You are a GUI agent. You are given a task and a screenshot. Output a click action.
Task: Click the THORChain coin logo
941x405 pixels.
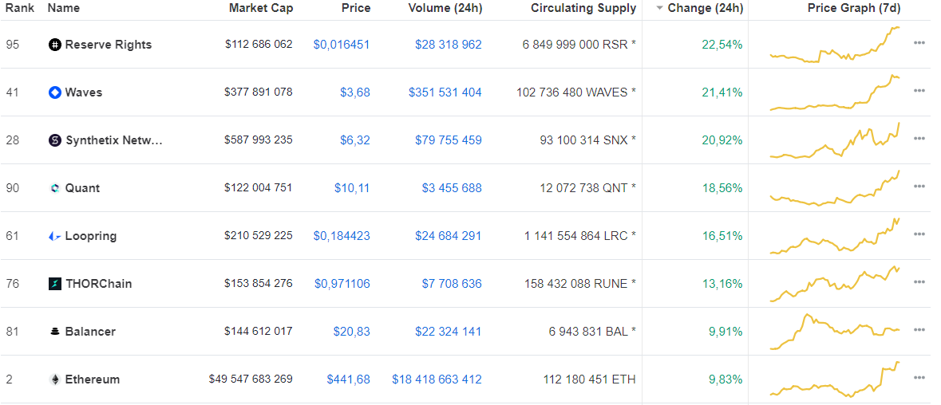[55, 284]
